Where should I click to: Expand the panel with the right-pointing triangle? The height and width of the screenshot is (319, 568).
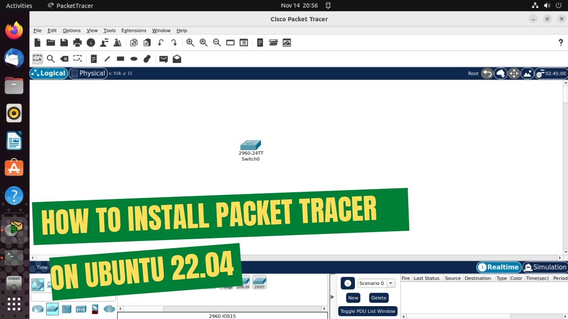coord(332,297)
